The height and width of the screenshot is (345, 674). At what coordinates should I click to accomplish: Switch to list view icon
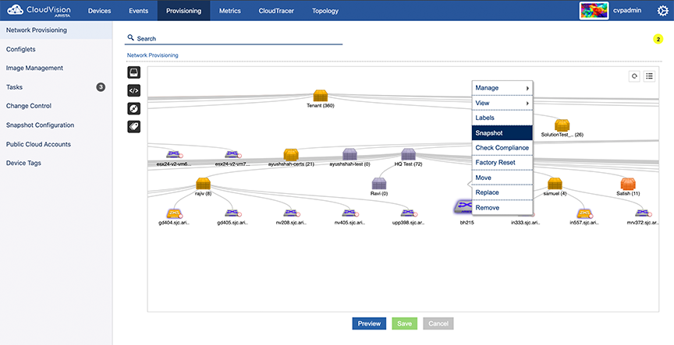click(649, 76)
